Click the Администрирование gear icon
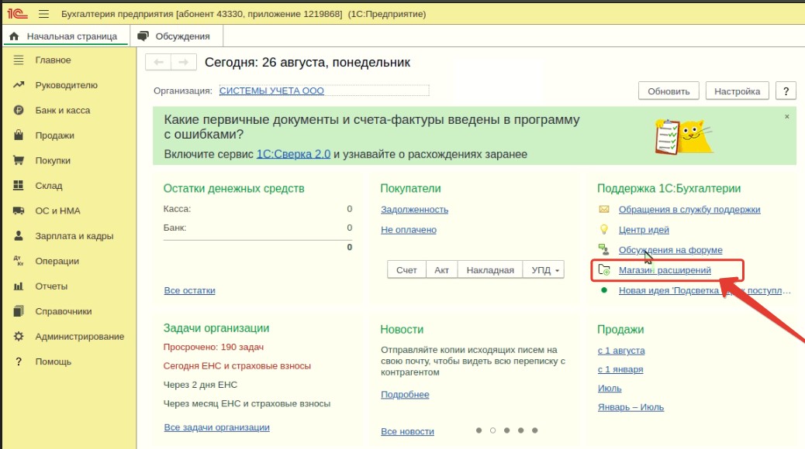The width and height of the screenshot is (805, 449). (19, 337)
